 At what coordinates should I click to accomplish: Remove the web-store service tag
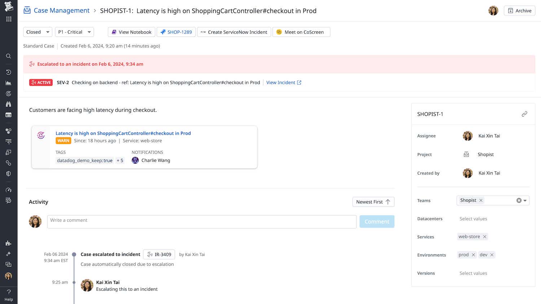click(485, 237)
